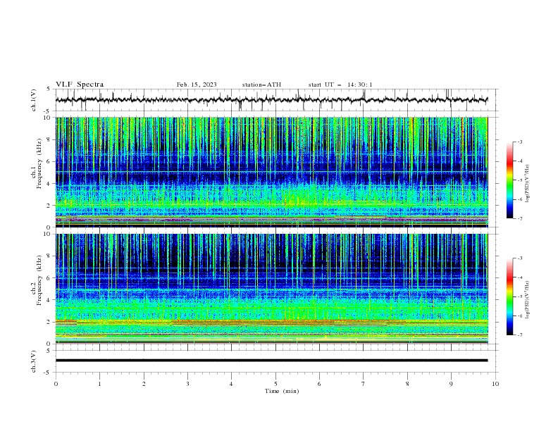Viewport: 558px width, 431px height.
Task: Click the ch.1 spectrogram panel
Action: pos(271,172)
